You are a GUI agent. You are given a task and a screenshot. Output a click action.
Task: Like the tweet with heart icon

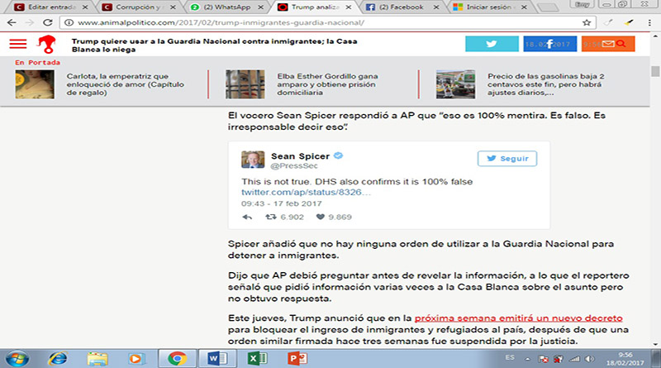[x=321, y=217]
